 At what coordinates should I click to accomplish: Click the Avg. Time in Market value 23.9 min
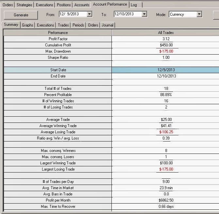point(166,188)
